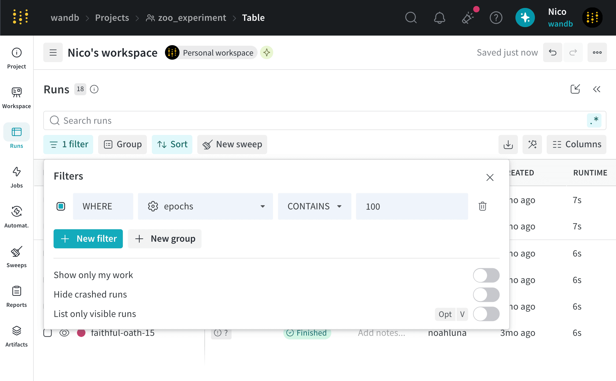Toggle Hide crashed runs switch
This screenshot has width=616, height=381.
point(486,295)
